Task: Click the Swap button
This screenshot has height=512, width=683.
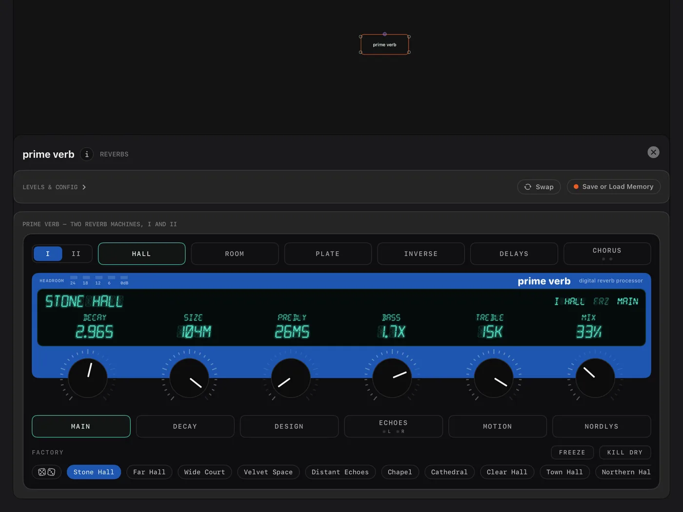Action: coord(539,187)
